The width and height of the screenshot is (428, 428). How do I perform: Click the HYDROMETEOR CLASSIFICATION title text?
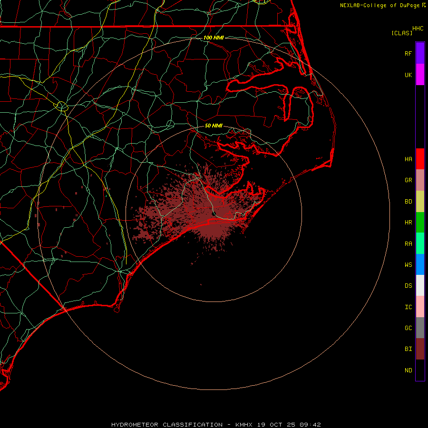tap(167, 425)
